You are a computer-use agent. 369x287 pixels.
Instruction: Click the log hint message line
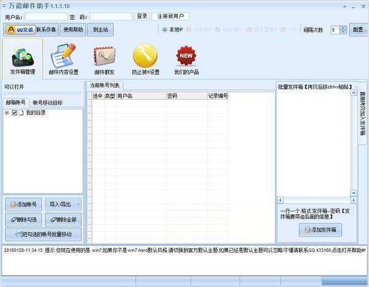[x=184, y=250]
